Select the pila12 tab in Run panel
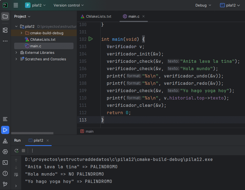Viewport: 245px width, 190px height. 38,140
